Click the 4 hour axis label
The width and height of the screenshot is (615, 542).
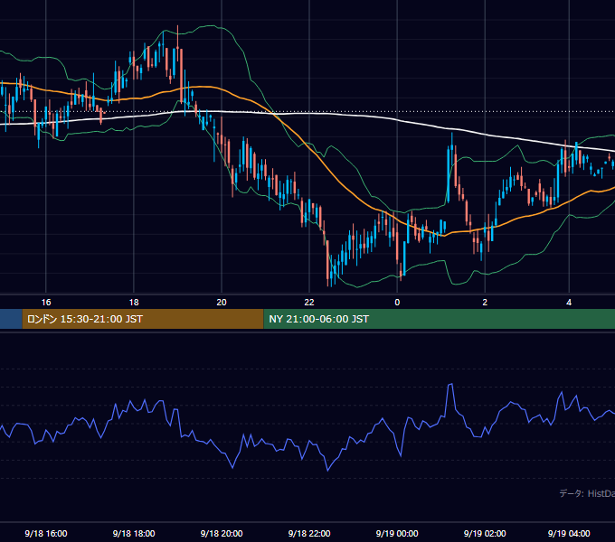[x=569, y=303]
